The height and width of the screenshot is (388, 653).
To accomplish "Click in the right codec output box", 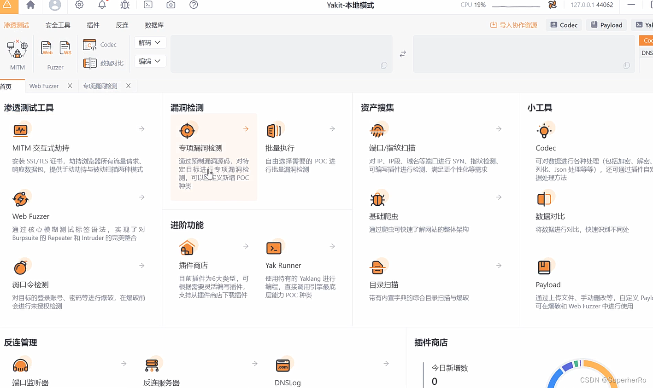I will [x=524, y=54].
